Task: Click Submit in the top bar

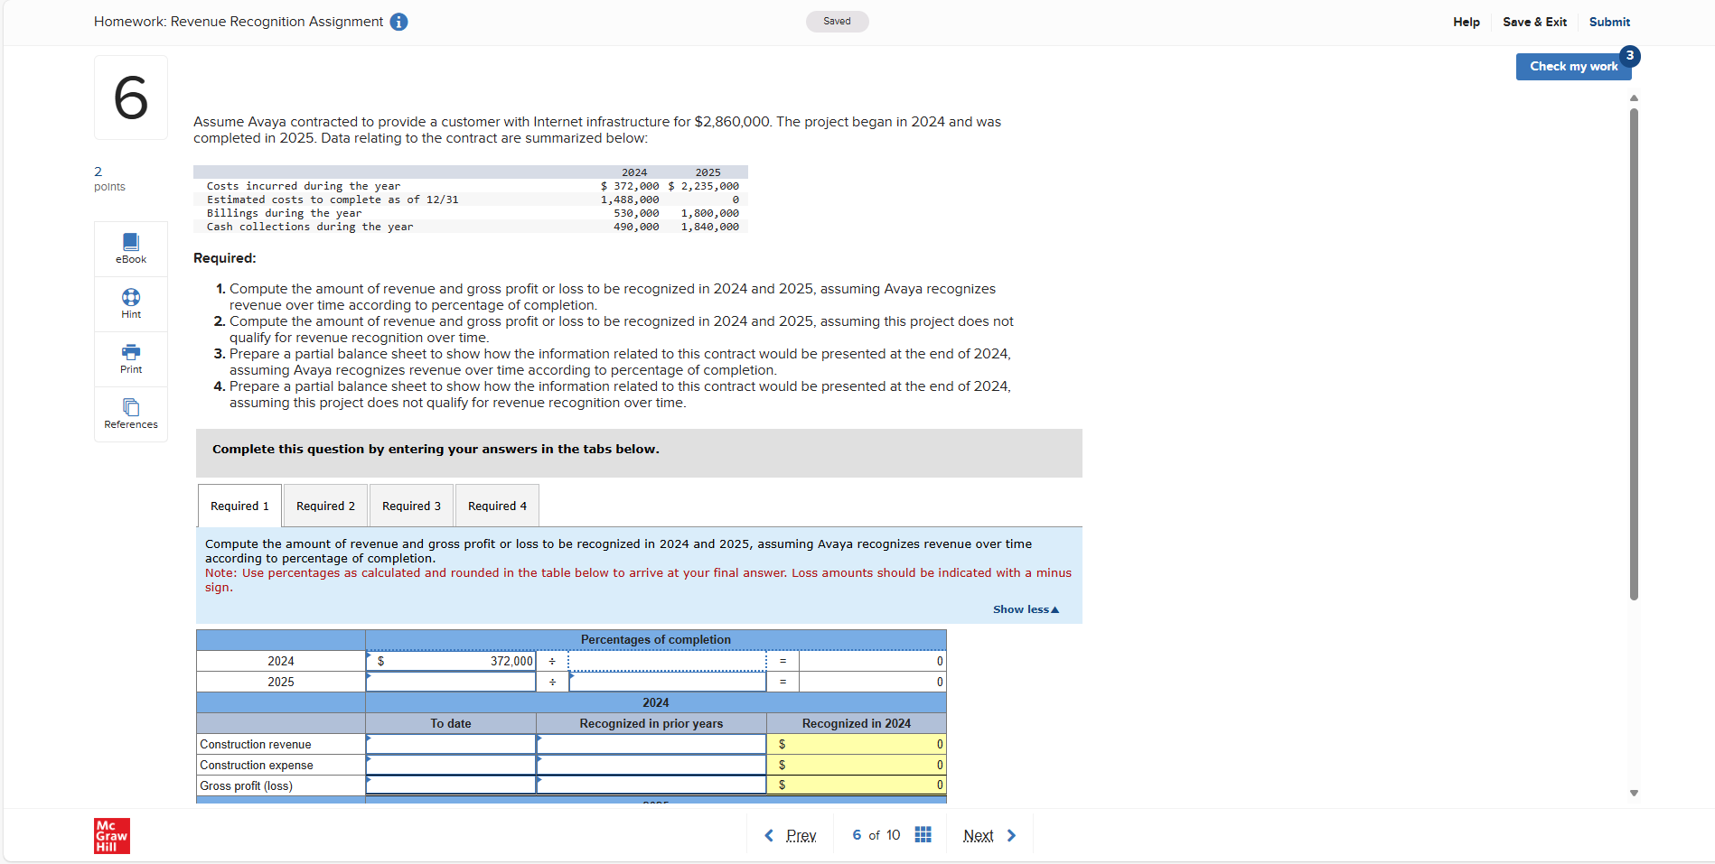Action: point(1609,22)
